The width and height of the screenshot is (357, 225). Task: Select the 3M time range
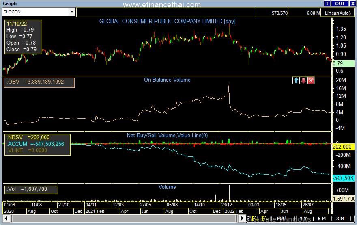click(340, 219)
